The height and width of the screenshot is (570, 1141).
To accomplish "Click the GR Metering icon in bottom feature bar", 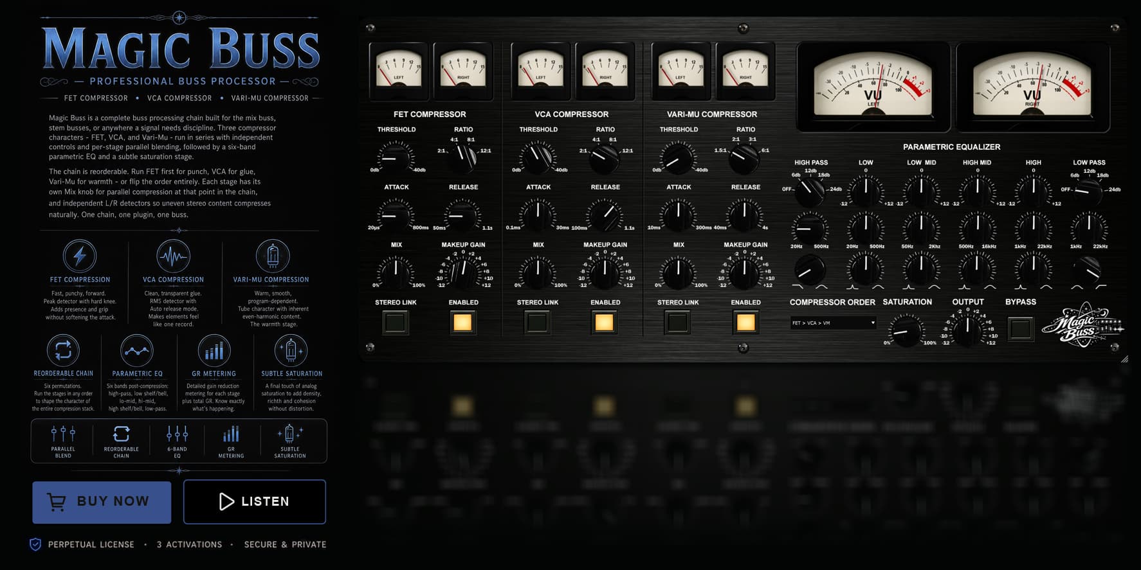I will point(231,434).
